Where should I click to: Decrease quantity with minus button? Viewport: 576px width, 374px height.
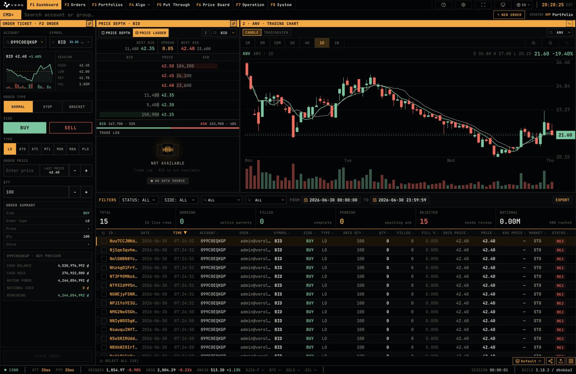coord(75,192)
